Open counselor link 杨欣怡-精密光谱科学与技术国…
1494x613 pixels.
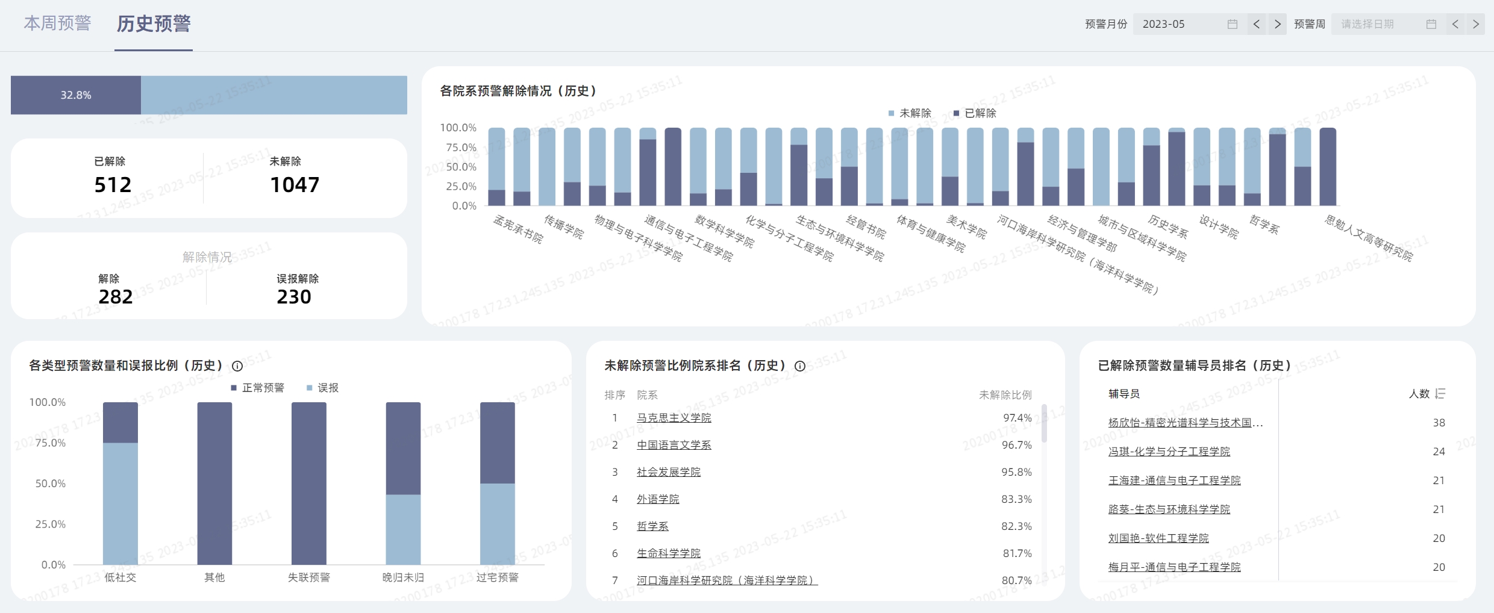coord(1186,423)
